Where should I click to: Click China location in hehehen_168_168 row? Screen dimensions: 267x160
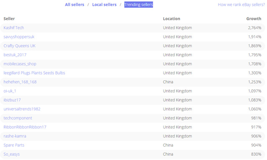tap(168, 82)
